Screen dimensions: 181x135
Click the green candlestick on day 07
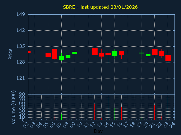(x=61, y=58)
